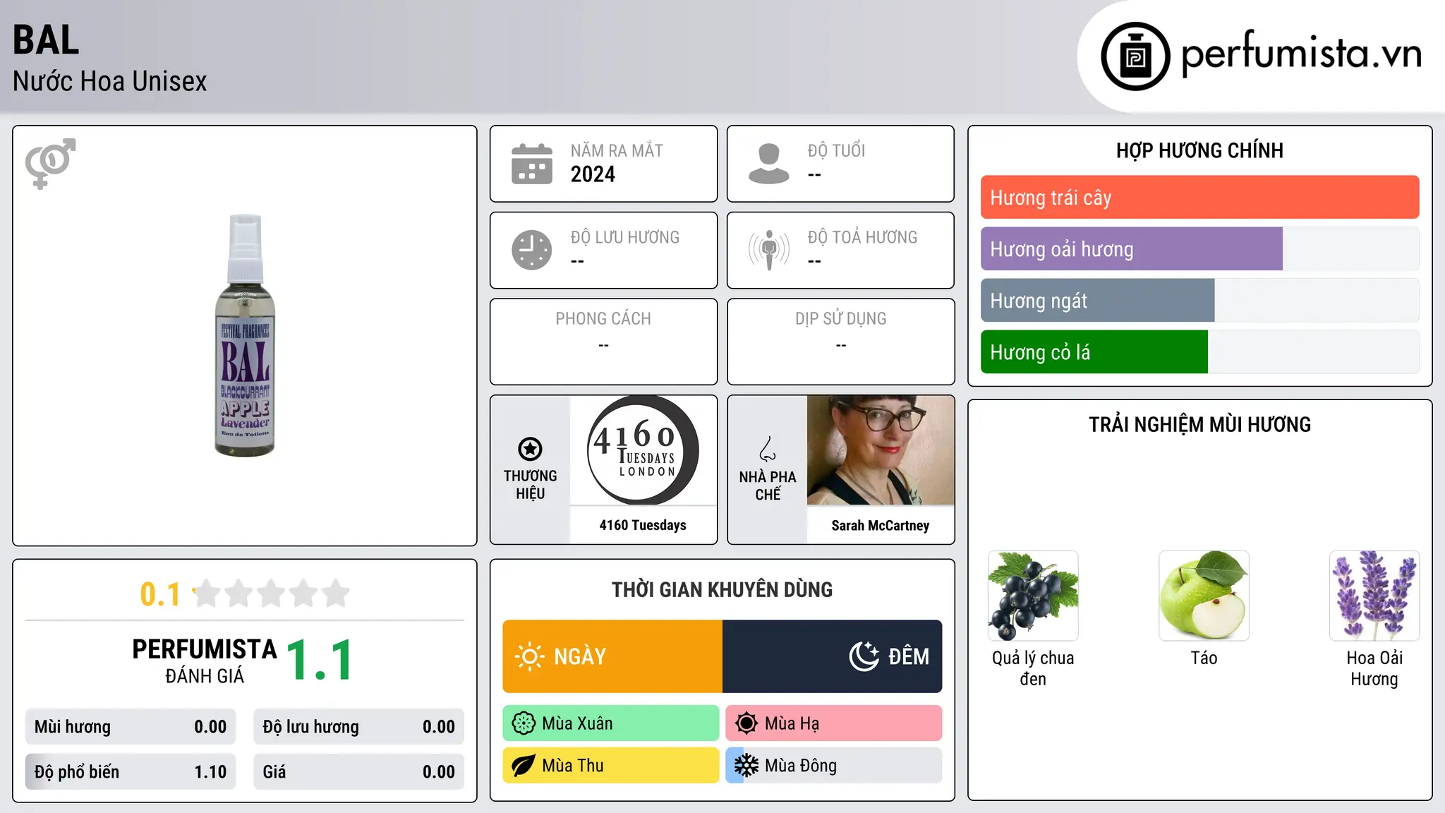Viewport: 1445px width, 813px height.
Task: Click the perfumista.vn site name
Action: tap(1301, 54)
